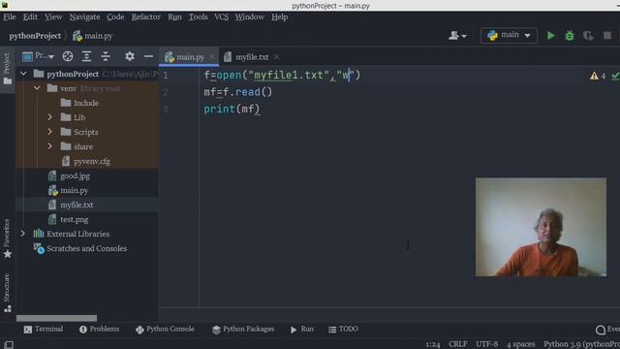Open the View menu

[53, 17]
